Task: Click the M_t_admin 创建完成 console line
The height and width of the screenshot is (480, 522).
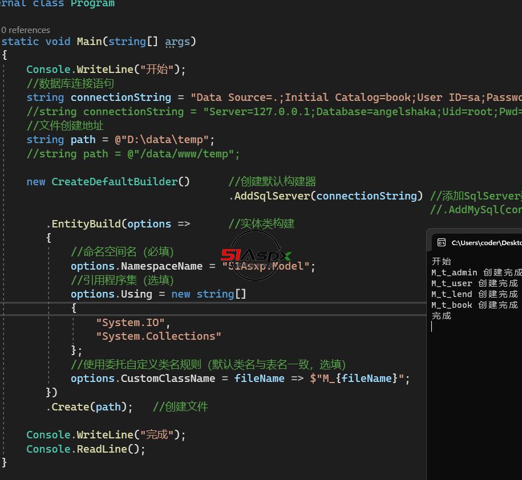Action: [x=477, y=272]
